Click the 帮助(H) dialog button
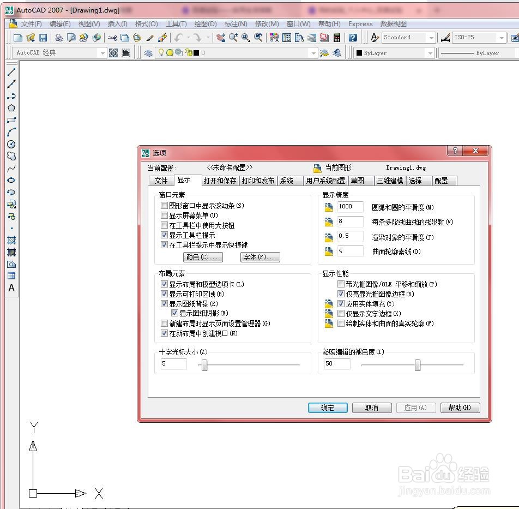This screenshot has height=509, width=519. point(460,408)
